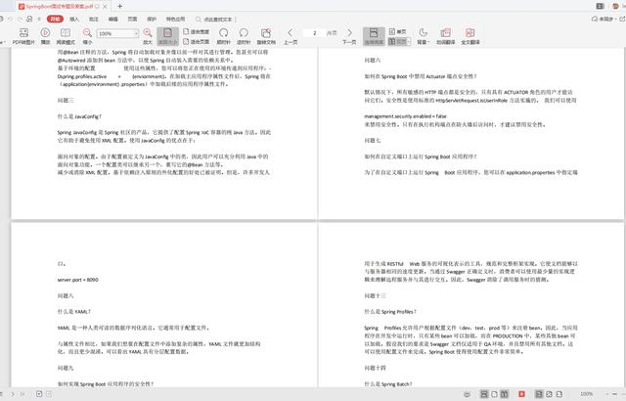This screenshot has height=401, width=626.
Task: Click the text search box in ribbon
Action: (215, 19)
